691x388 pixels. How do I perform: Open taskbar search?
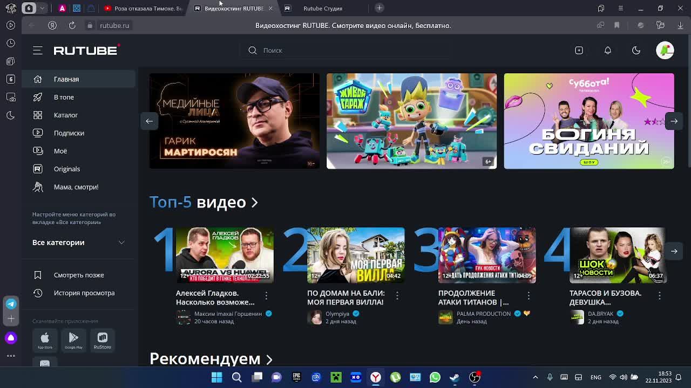coord(236,377)
